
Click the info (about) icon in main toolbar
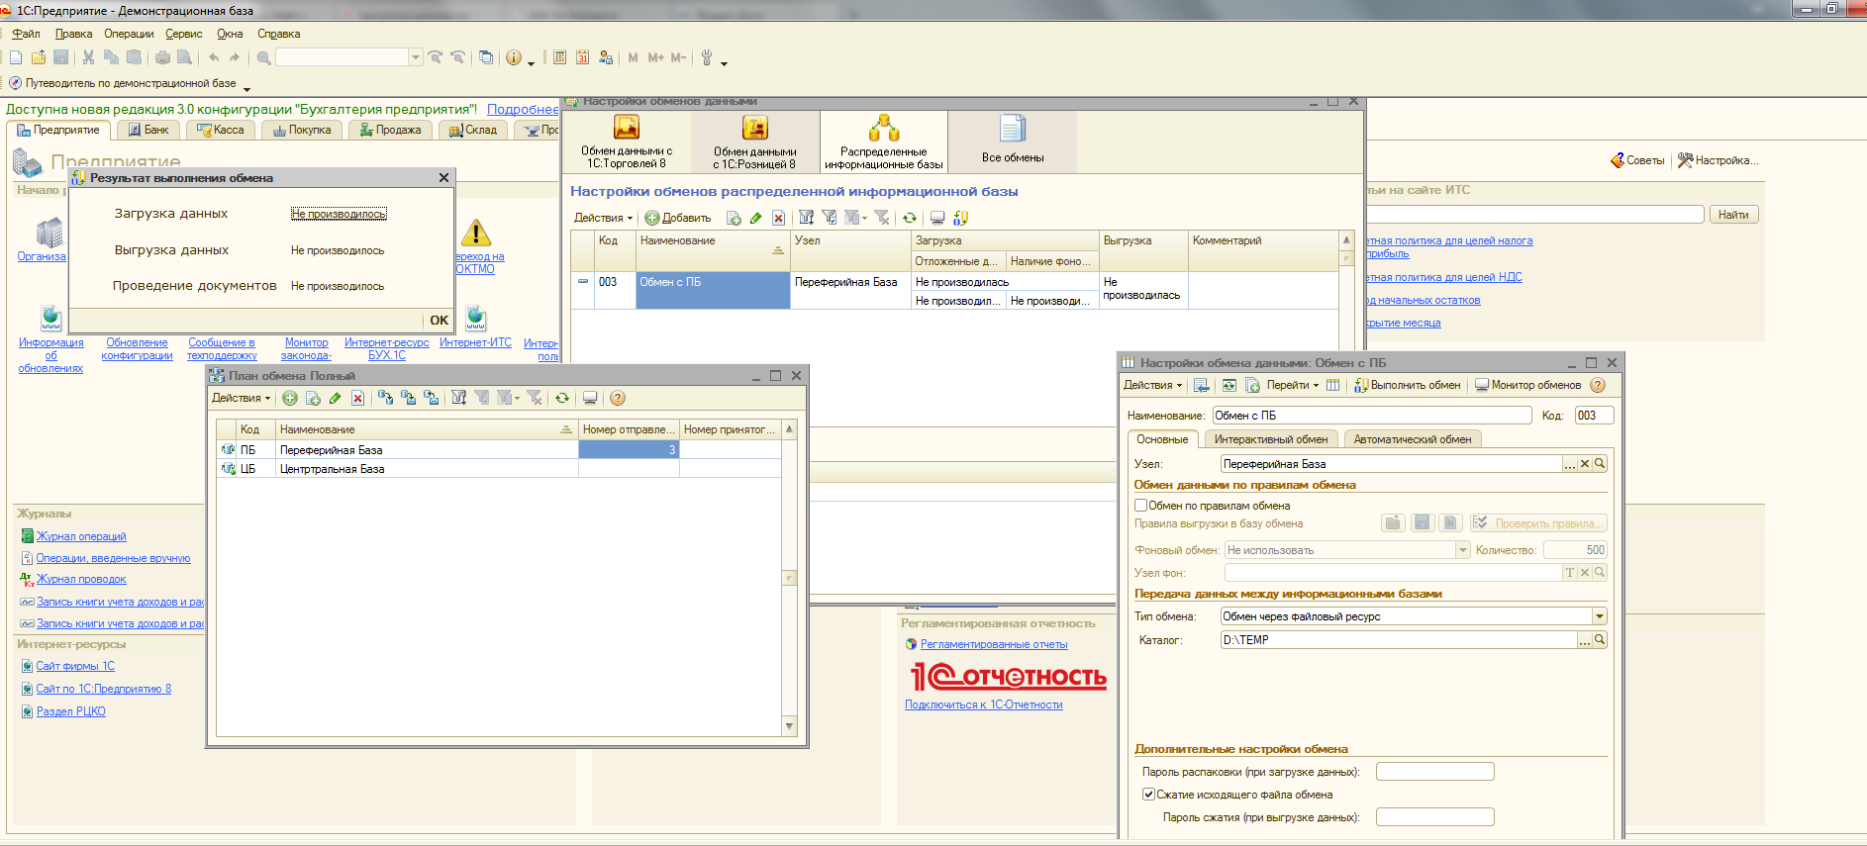(513, 57)
